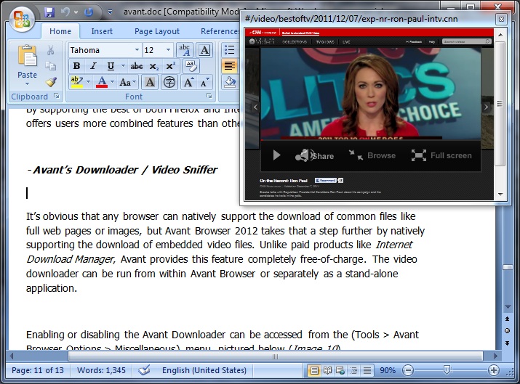Open the font size 12 dropdown

point(168,50)
